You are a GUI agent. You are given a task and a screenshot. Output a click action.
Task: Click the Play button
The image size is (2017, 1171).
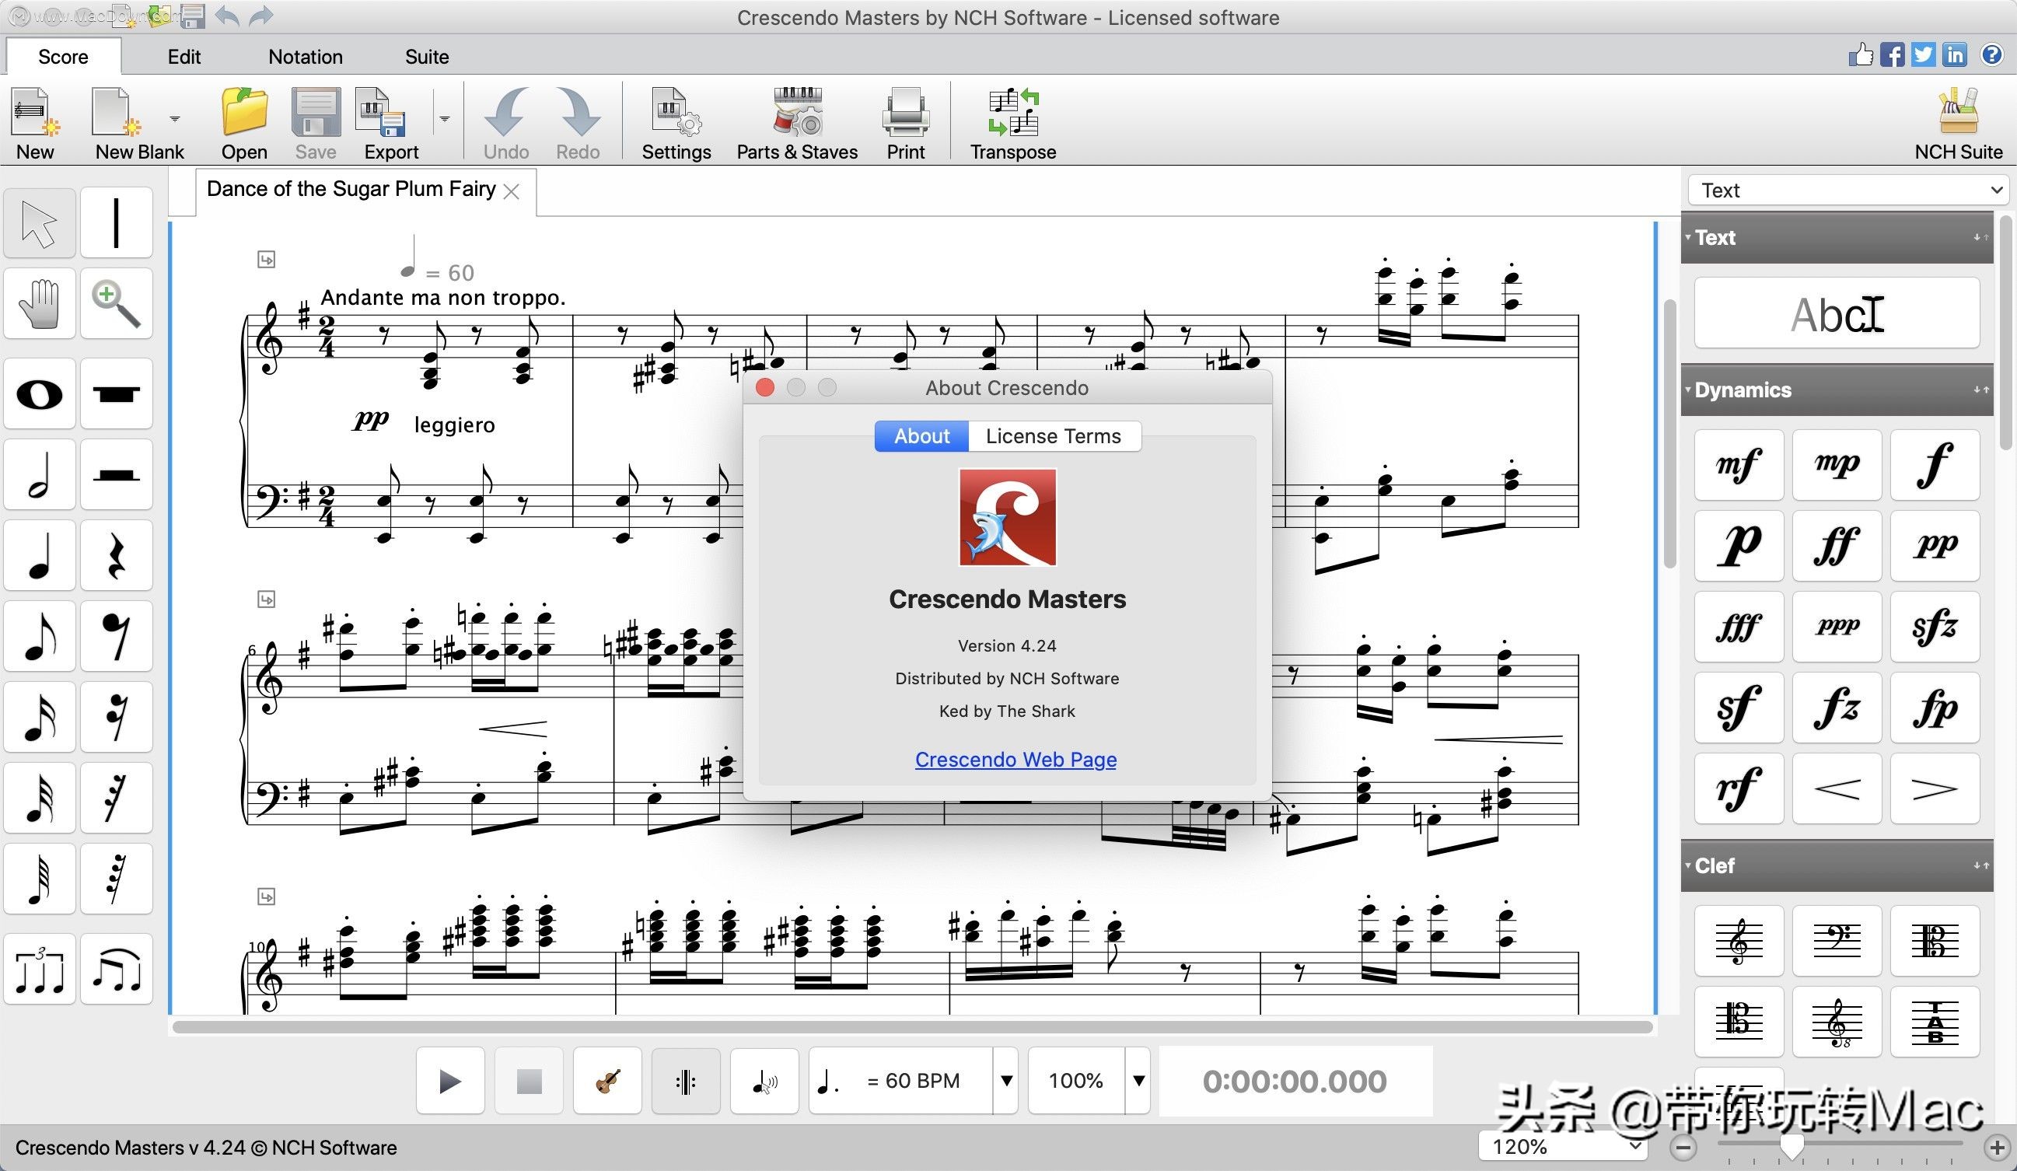pyautogui.click(x=450, y=1082)
